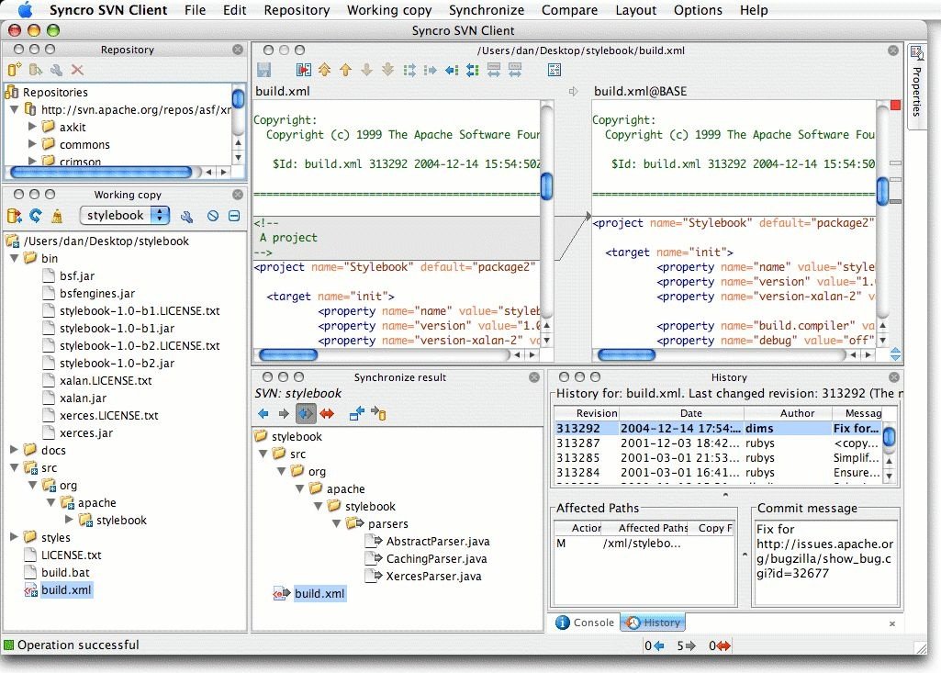Click the commit-to-repository icon in Synchronize result panel
Screen dimensions: 941x673
pyautogui.click(x=379, y=412)
